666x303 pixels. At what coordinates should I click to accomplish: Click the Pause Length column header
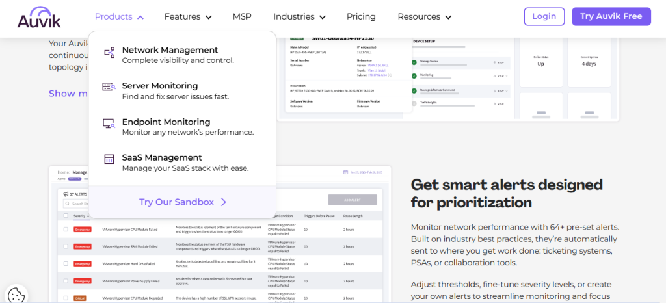[353, 216]
